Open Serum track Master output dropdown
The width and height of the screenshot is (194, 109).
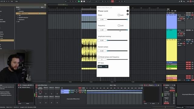tap(181, 21)
